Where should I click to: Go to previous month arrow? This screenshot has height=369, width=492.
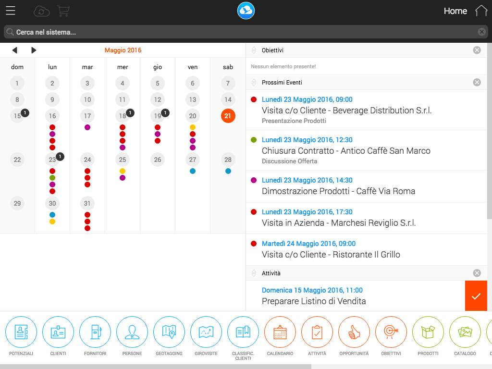(x=15, y=50)
